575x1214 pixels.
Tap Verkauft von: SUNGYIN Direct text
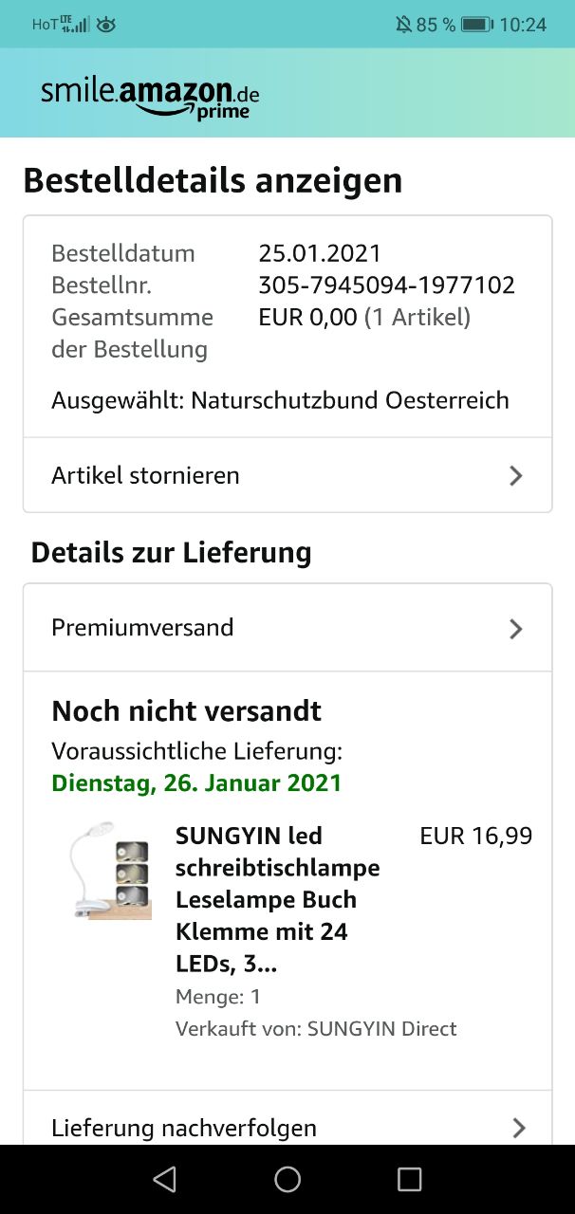(x=316, y=1029)
